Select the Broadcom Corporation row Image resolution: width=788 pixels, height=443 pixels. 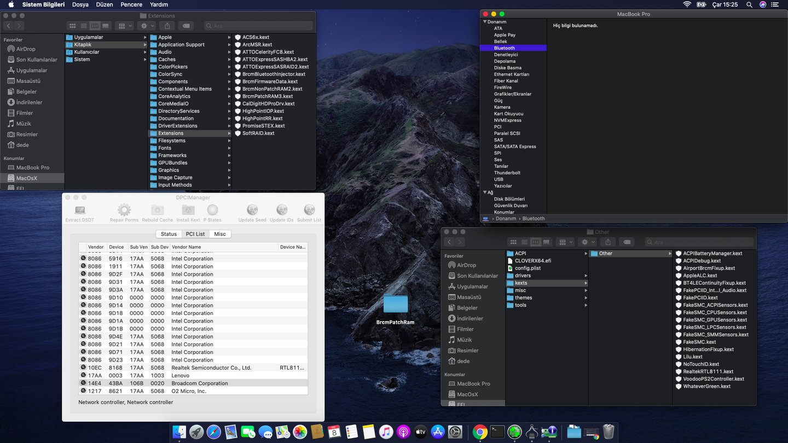click(199, 383)
